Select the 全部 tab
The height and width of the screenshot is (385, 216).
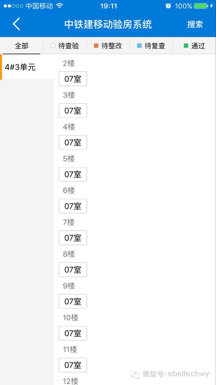(x=22, y=46)
